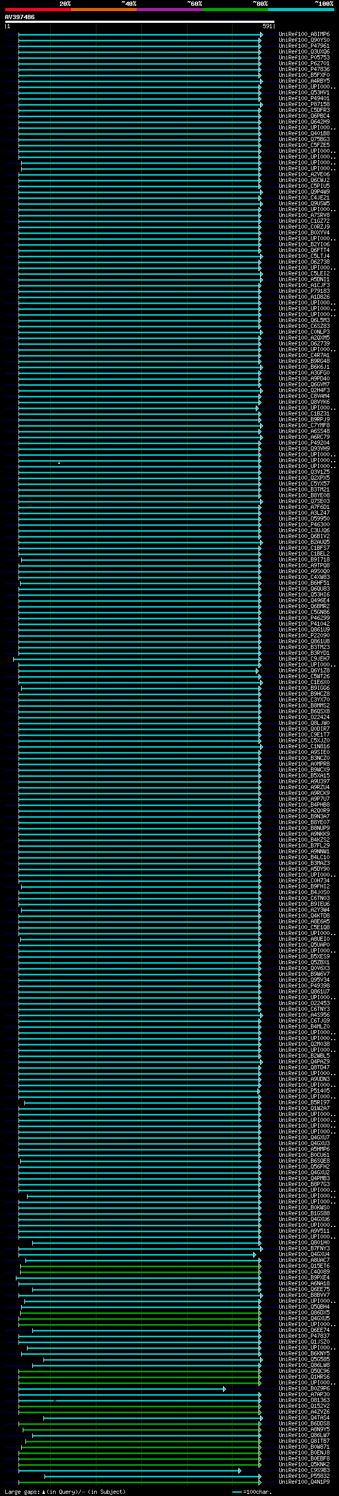Select the UniRef100_Q642H9 label
Image resolution: width=339 pixels, height=1496 pixels.
click(x=304, y=122)
